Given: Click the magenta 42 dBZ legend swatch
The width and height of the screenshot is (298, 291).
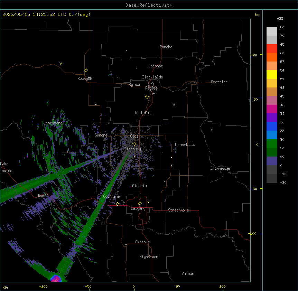Looking at the screenshot, I should [272, 109].
